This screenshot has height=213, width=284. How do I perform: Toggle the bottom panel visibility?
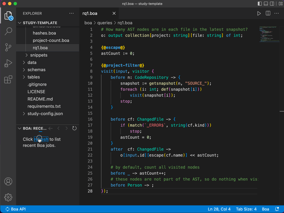tap(266, 4)
